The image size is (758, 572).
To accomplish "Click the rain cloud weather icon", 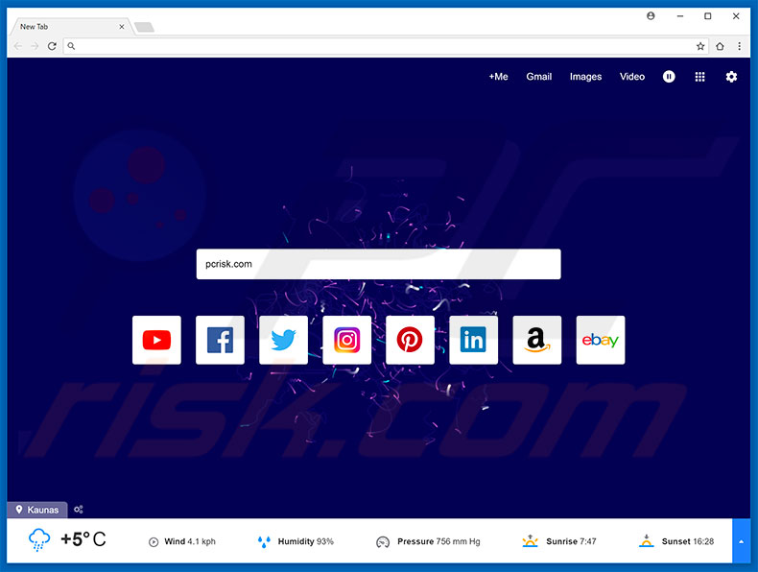I will click(x=39, y=539).
